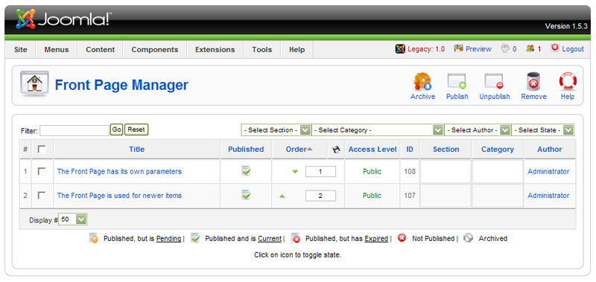Screen dimensions: 596x282
Task: Open the Extensions menu
Action: (x=215, y=50)
